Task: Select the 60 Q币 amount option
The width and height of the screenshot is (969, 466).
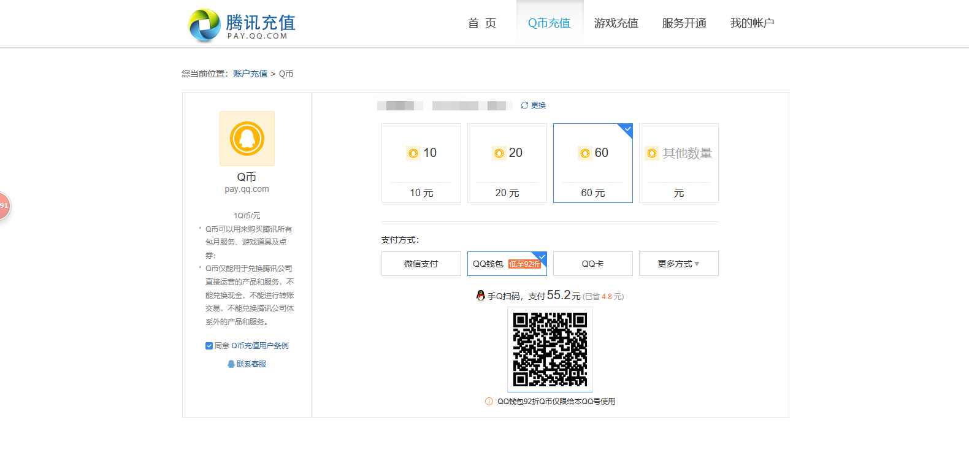Action: pyautogui.click(x=593, y=163)
